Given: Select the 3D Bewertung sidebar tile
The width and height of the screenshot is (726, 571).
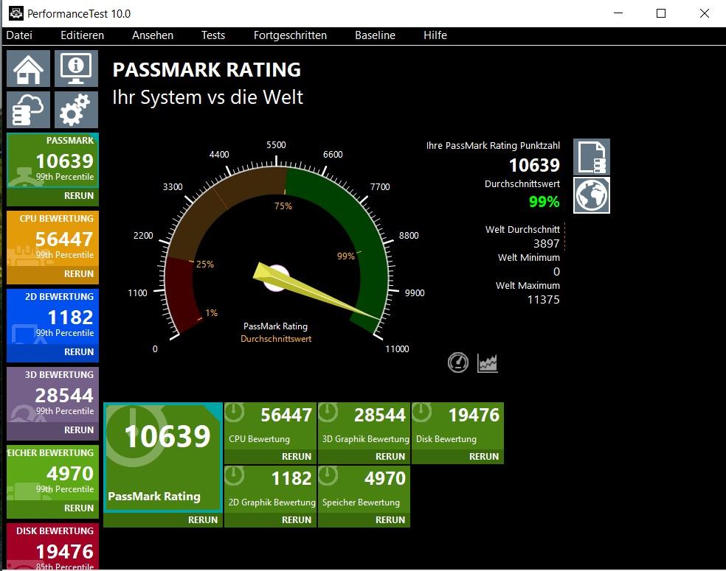Looking at the screenshot, I should click(x=53, y=394).
